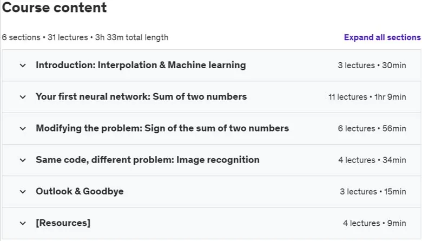Click the chevron next to Your first neural network
Image resolution: width=422 pixels, height=241 pixels.
pos(23,97)
